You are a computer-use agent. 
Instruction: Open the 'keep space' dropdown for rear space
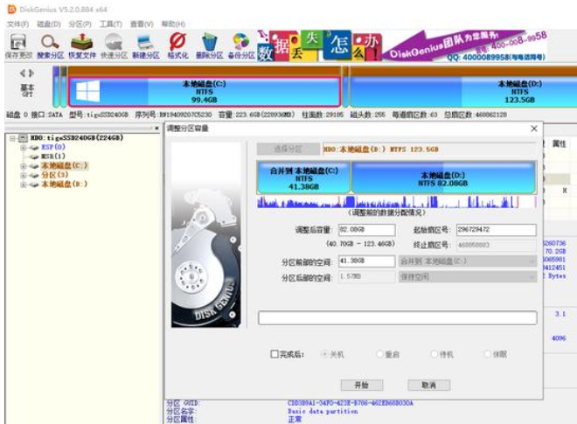pos(468,277)
